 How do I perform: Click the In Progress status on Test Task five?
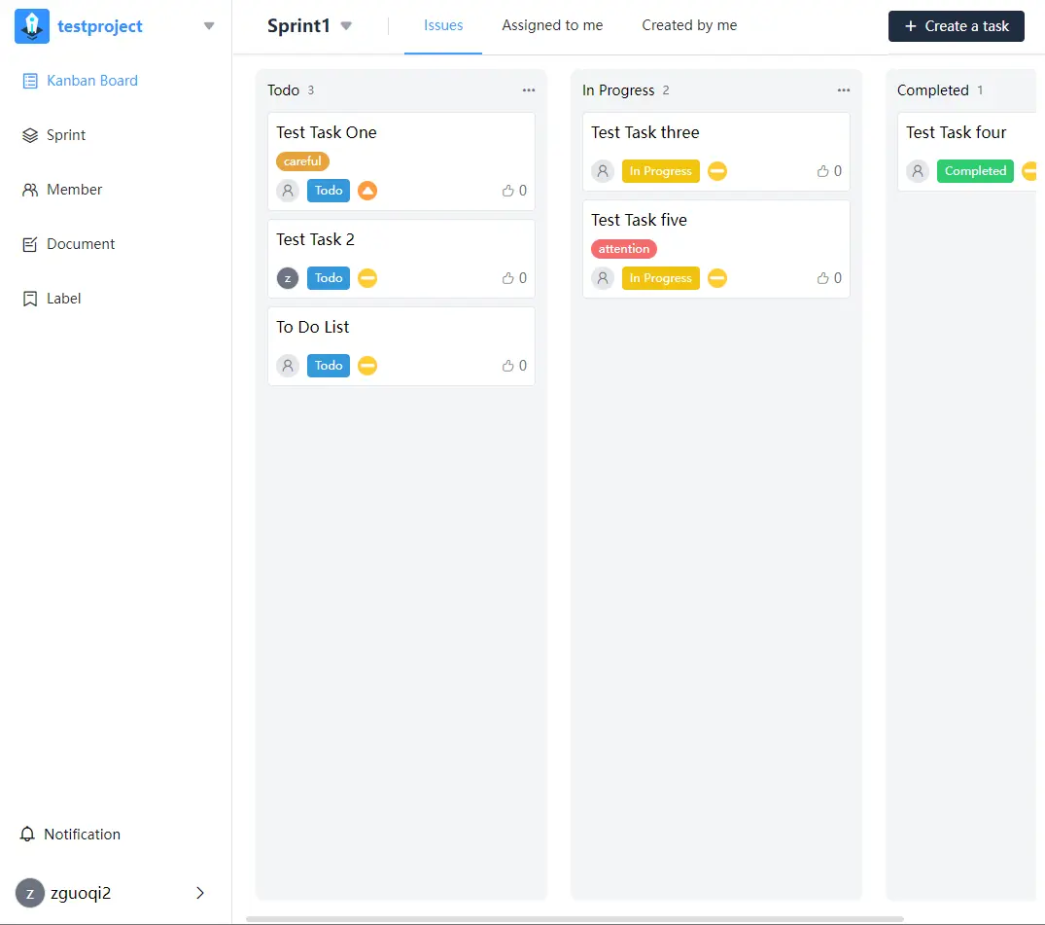click(x=660, y=278)
